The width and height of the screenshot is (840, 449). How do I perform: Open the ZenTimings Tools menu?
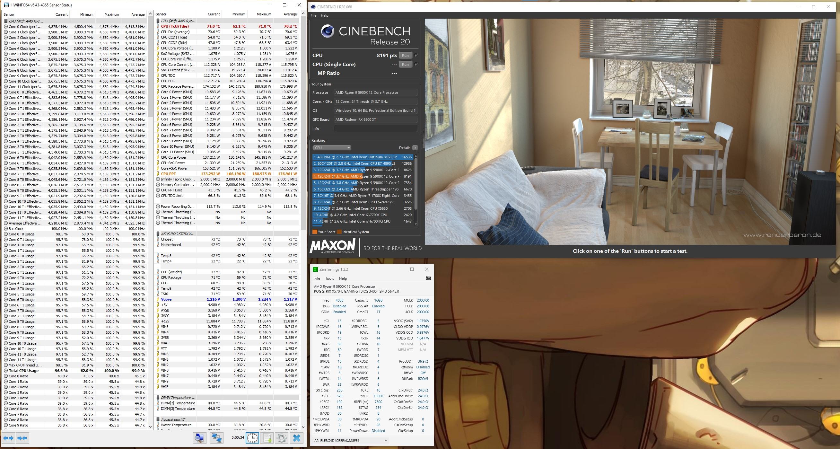(x=329, y=278)
